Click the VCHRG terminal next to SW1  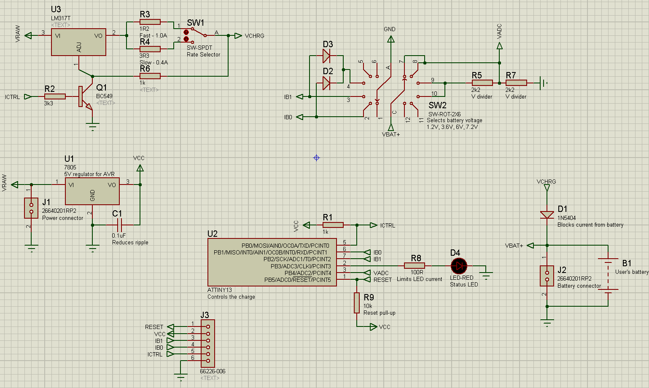coord(238,36)
